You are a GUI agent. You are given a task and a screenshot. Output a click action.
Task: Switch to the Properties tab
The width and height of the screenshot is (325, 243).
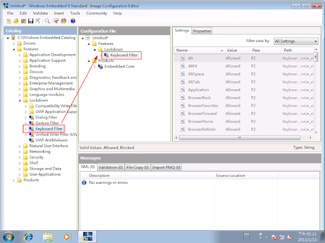point(202,31)
